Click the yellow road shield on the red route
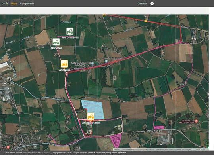Viewport: 214px width, 155px height. [x=146, y=21]
